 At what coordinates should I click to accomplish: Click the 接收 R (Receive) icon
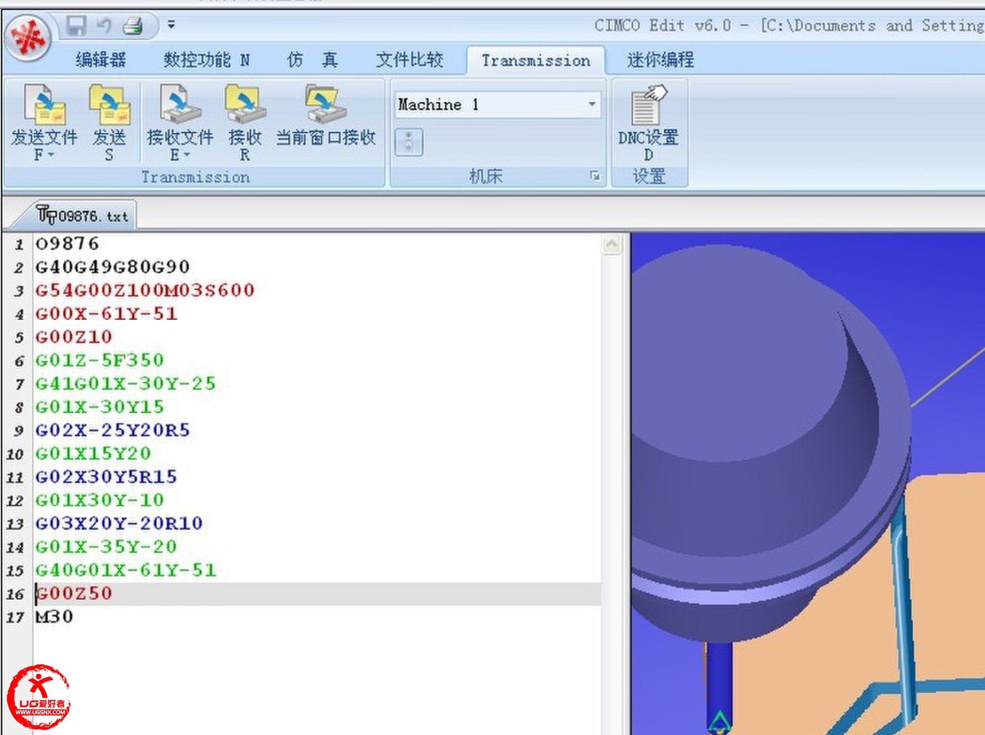tap(245, 104)
